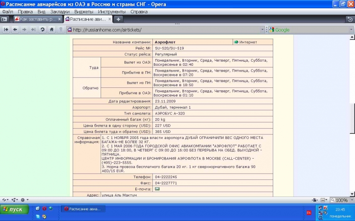This screenshot has height=221, width=355.
Task: Click the Rewind navigation button
Action: (x=6, y=30)
